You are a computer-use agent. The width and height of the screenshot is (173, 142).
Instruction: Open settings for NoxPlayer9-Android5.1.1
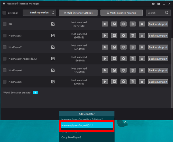pyautogui.click(x=123, y=58)
